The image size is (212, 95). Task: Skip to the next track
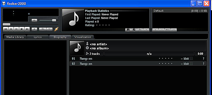point(27,29)
